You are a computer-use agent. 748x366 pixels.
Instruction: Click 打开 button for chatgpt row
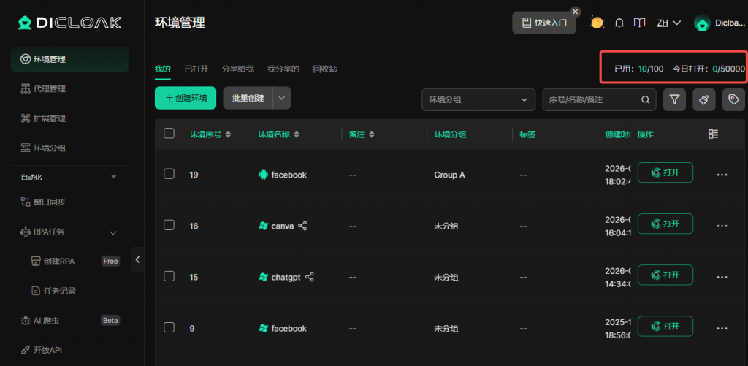point(665,275)
